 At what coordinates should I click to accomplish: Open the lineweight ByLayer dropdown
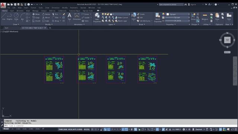177,17
